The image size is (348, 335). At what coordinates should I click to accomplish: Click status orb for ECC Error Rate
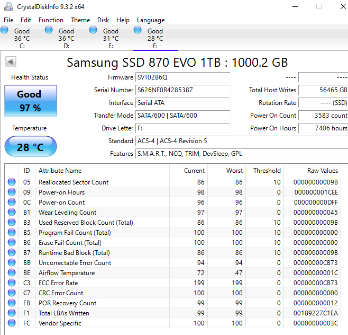[12, 283]
